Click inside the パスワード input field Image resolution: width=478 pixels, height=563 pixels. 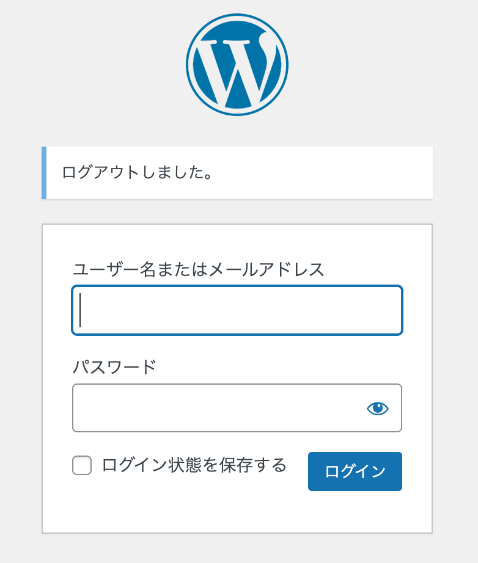tap(214, 408)
